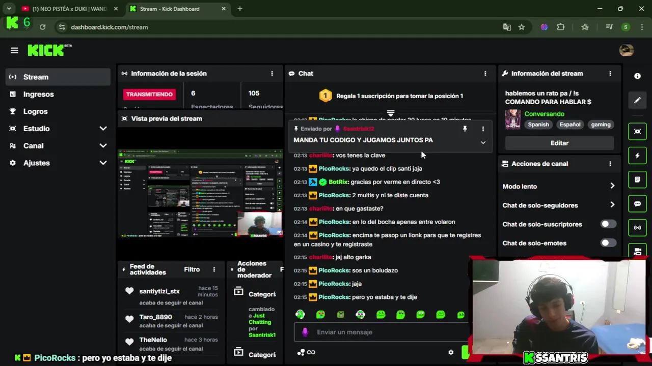Toggle Chat de solo-emotes
This screenshot has height=366, width=652.
click(x=608, y=243)
